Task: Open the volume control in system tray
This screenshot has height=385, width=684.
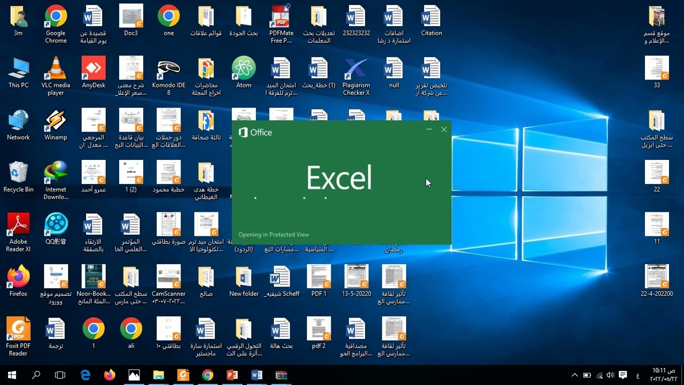Action: pos(610,375)
